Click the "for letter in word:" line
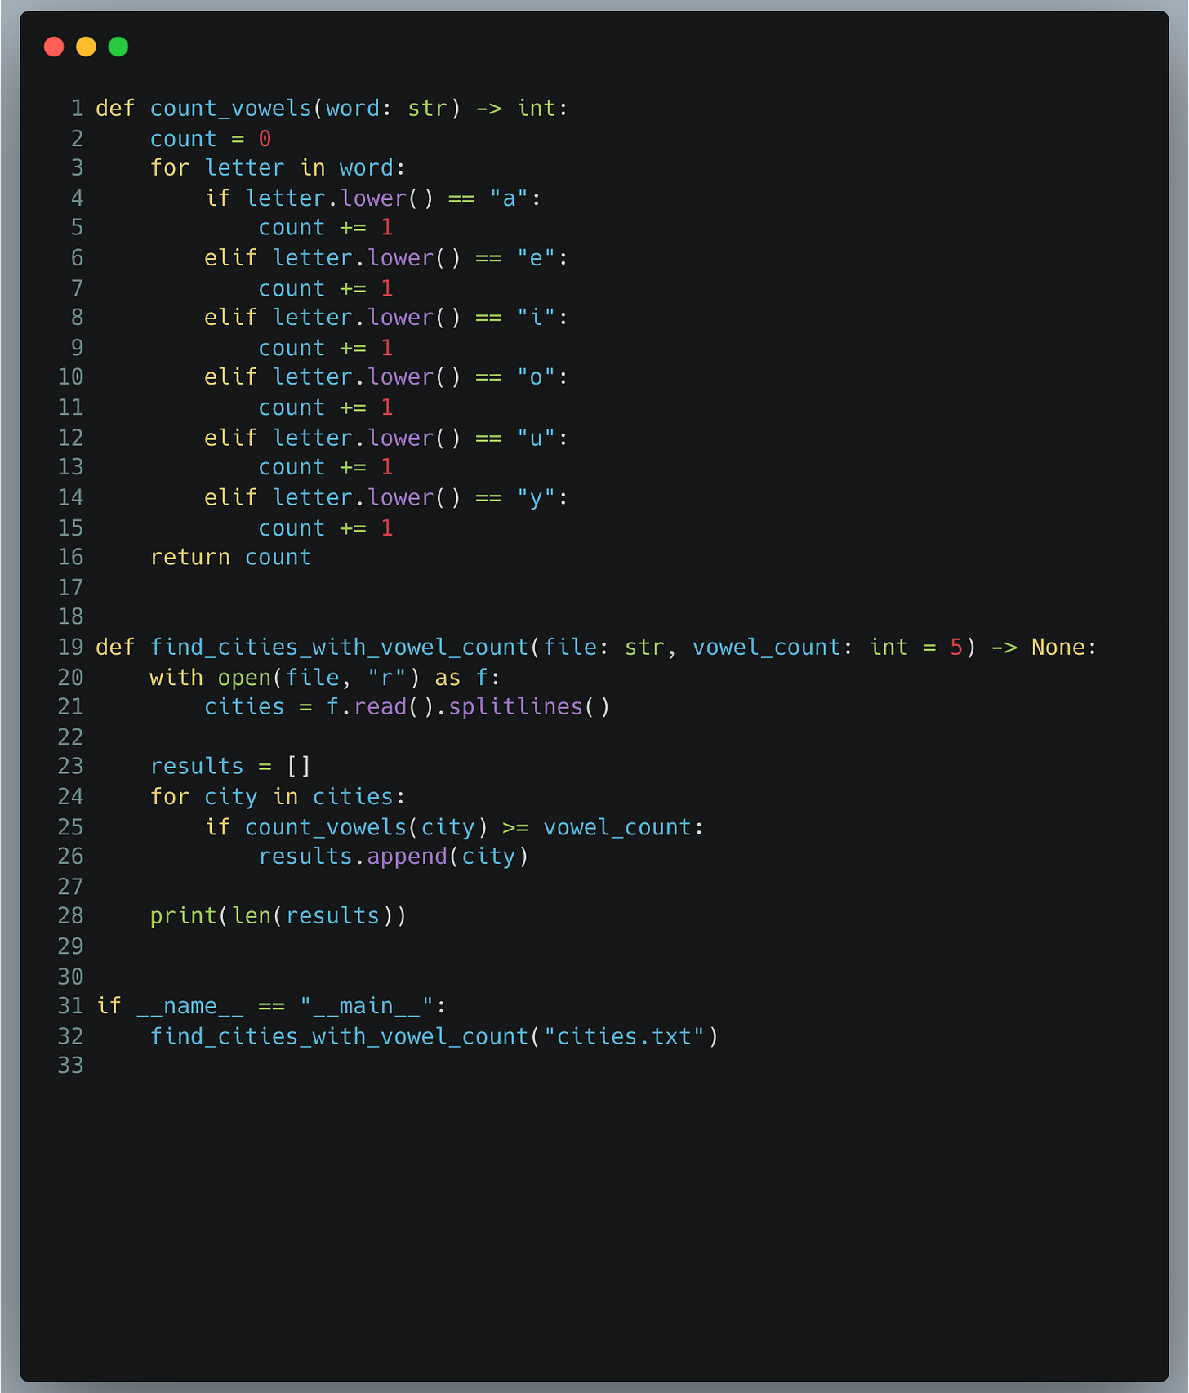 point(278,167)
